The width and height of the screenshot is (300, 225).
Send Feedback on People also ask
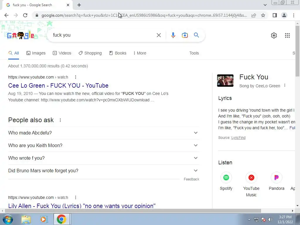tap(192, 179)
